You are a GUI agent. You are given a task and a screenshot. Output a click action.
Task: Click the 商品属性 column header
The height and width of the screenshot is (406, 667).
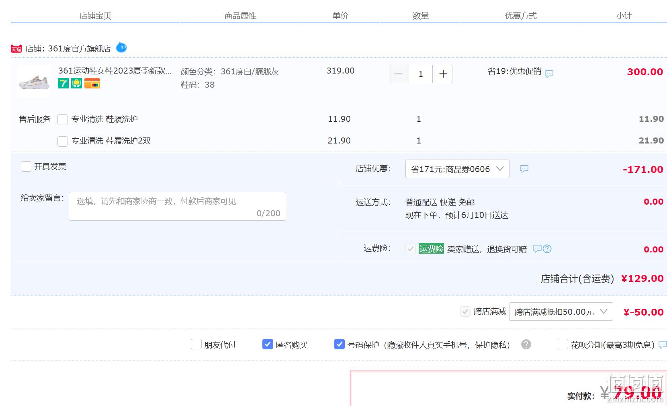pyautogui.click(x=240, y=16)
